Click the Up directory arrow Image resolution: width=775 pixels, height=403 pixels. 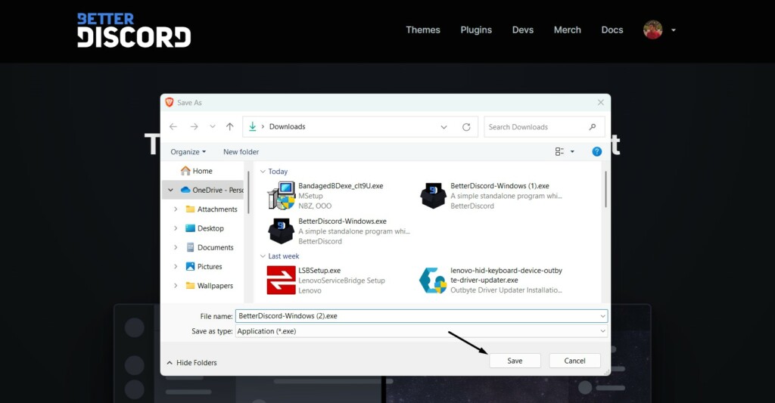(x=230, y=127)
